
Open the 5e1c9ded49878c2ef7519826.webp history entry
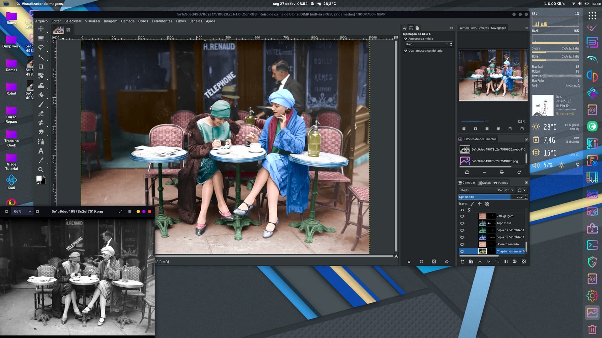point(492,150)
